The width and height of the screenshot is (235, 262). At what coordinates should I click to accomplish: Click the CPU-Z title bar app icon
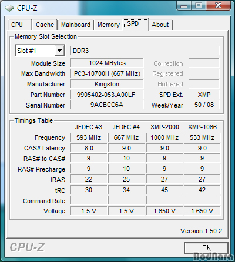click(x=9, y=8)
